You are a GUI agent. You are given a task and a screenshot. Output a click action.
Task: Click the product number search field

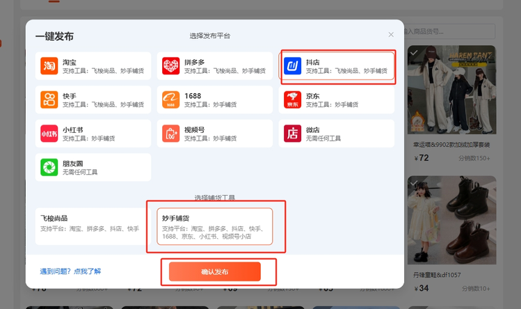449,31
